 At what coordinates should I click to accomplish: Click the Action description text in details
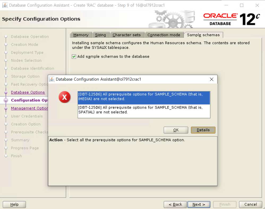(x=117, y=140)
